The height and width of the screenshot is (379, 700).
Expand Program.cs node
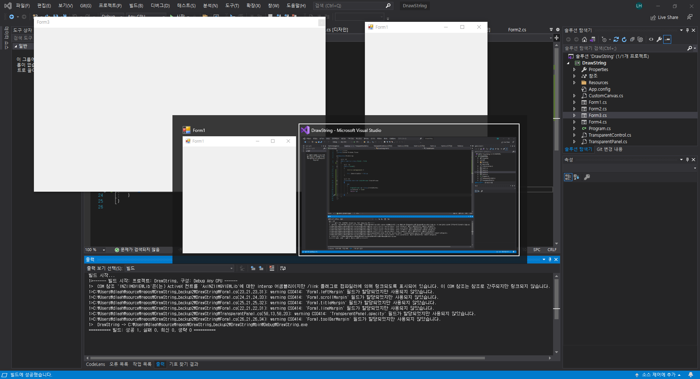coord(575,129)
